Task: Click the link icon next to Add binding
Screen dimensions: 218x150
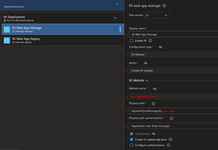Action: point(153,134)
